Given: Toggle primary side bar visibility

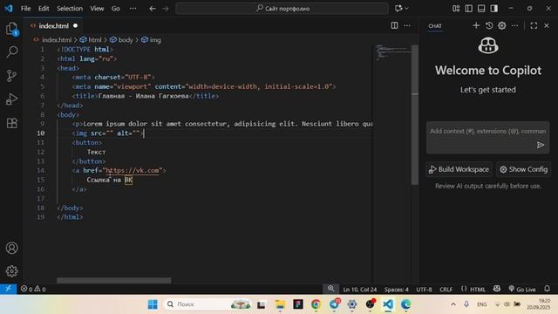Looking at the screenshot, I should (469, 9).
